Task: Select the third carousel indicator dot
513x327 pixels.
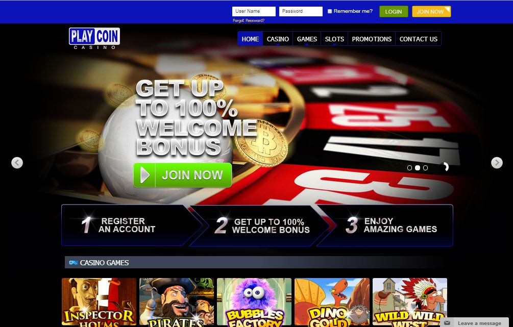Action: pyautogui.click(x=425, y=168)
